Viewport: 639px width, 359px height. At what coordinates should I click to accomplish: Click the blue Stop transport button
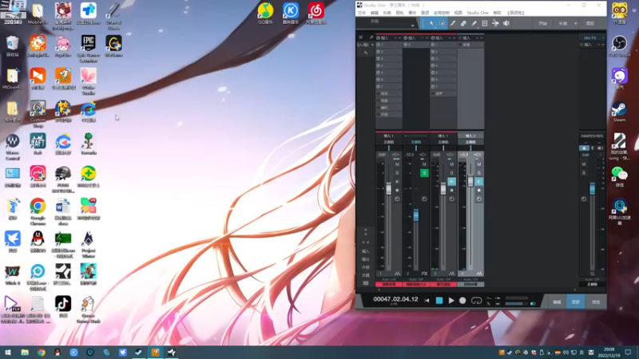coord(439,301)
